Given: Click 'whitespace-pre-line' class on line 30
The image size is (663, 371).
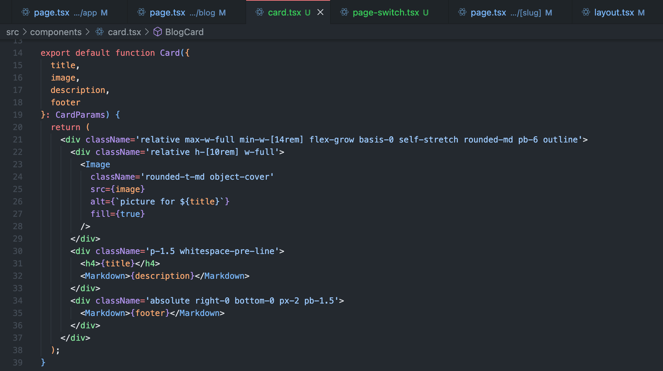Looking at the screenshot, I should point(227,251).
